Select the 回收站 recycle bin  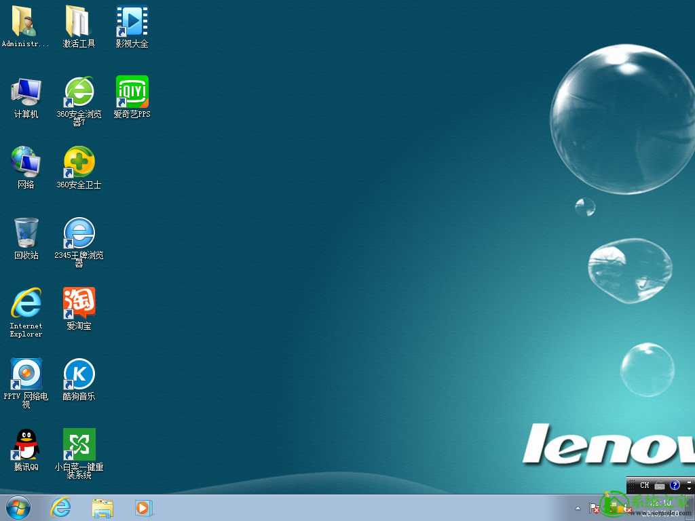coord(26,233)
